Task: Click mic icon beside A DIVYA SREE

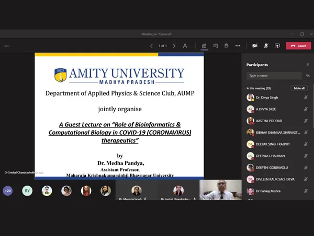Action: (x=306, y=109)
